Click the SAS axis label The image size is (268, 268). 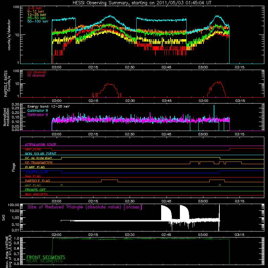[x=4, y=218]
